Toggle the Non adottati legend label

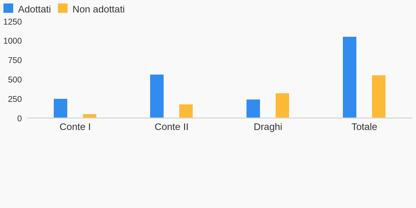point(98,9)
